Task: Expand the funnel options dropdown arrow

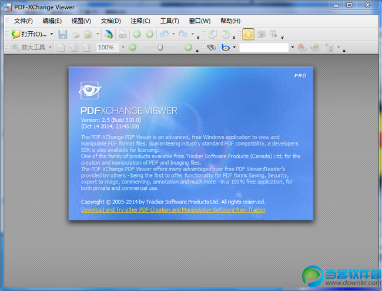Action: [x=339, y=47]
